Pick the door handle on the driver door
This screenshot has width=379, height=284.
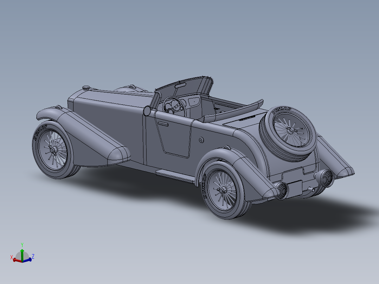(163, 124)
